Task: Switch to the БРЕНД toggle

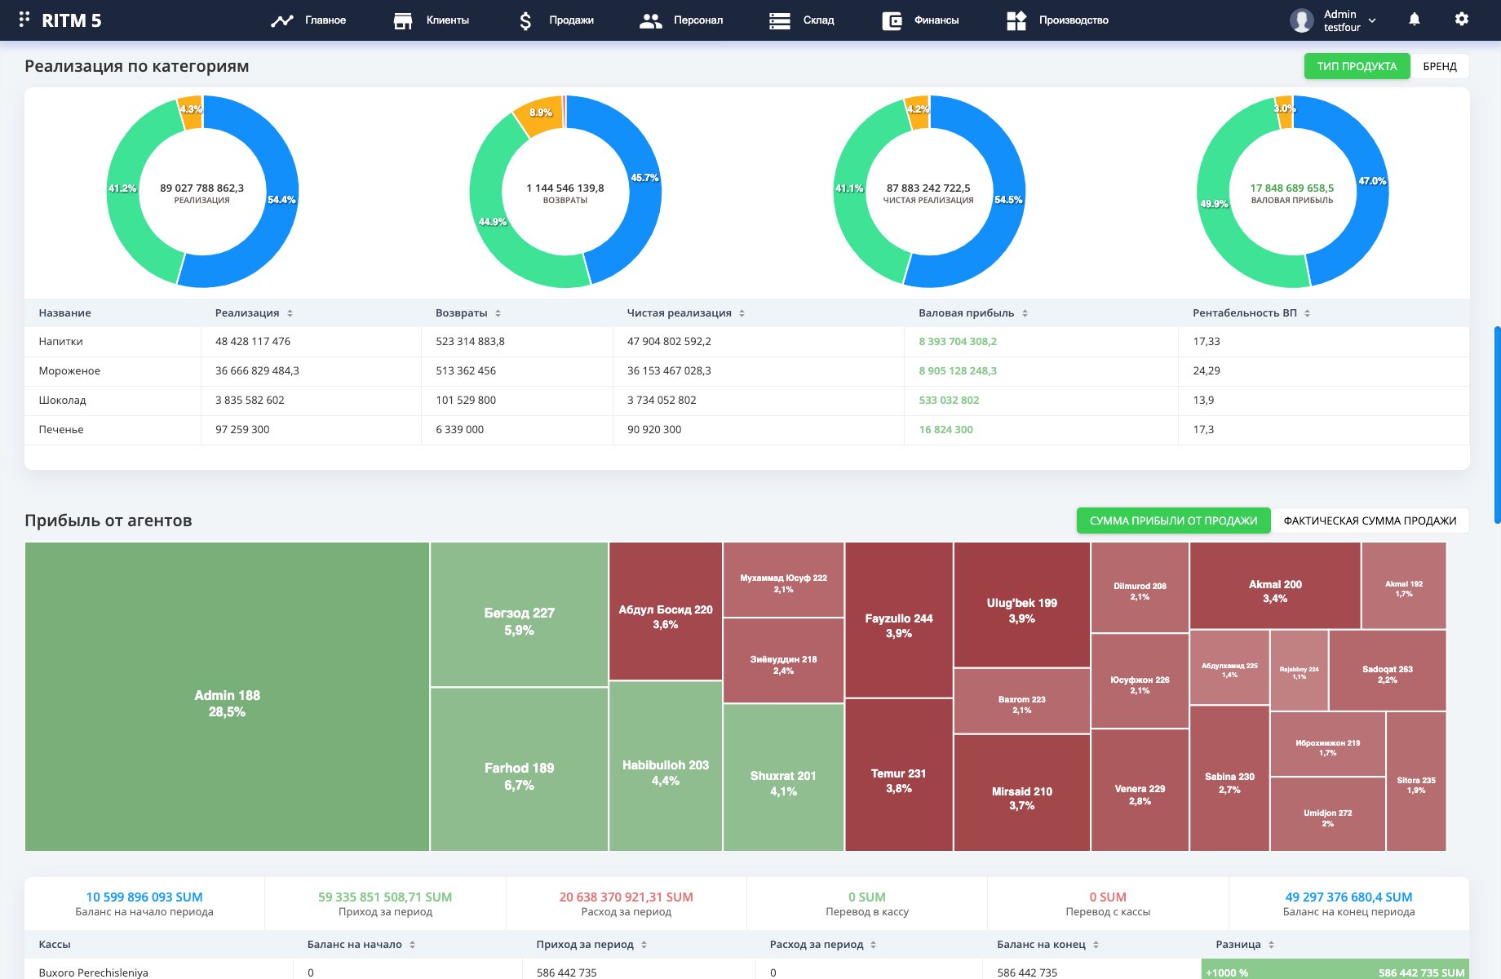Action: click(x=1440, y=66)
